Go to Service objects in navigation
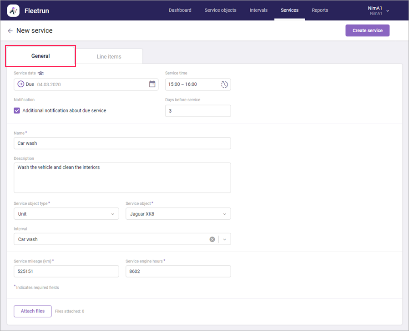Image resolution: width=409 pixels, height=331 pixels. pyautogui.click(x=220, y=10)
